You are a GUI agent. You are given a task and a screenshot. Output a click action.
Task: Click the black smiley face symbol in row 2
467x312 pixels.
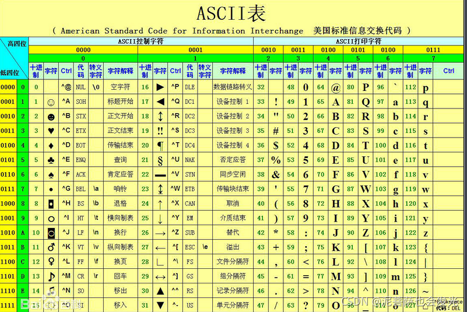[51, 117]
